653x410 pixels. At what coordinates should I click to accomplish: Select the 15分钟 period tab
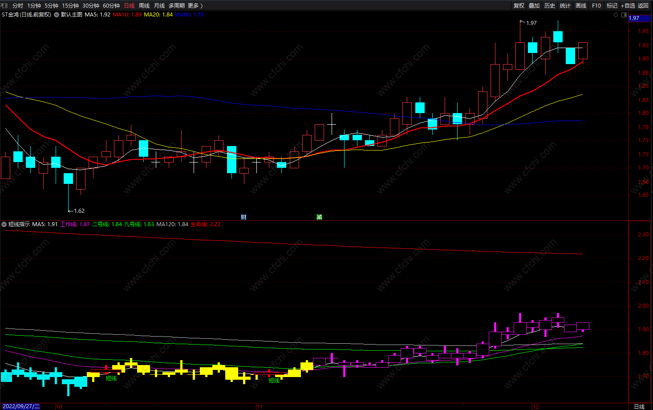(70, 6)
